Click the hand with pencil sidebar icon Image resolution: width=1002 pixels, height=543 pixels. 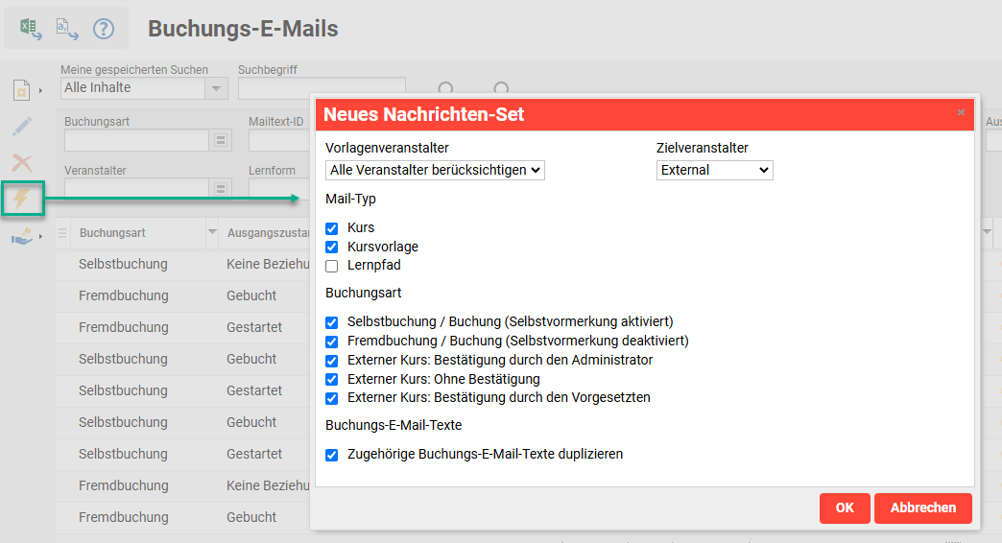tap(22, 236)
